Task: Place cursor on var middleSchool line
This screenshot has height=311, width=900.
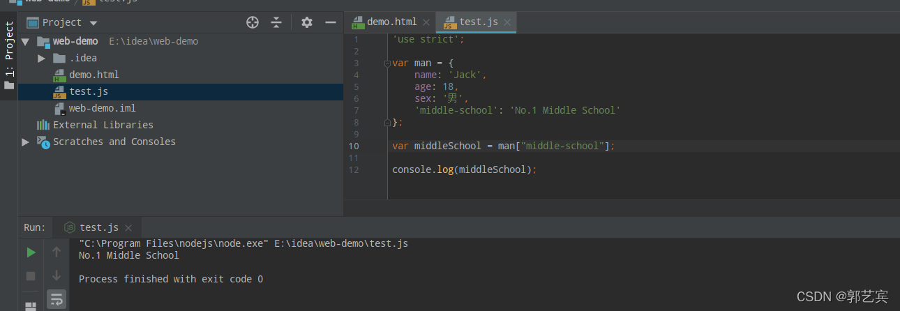Action: pos(504,146)
